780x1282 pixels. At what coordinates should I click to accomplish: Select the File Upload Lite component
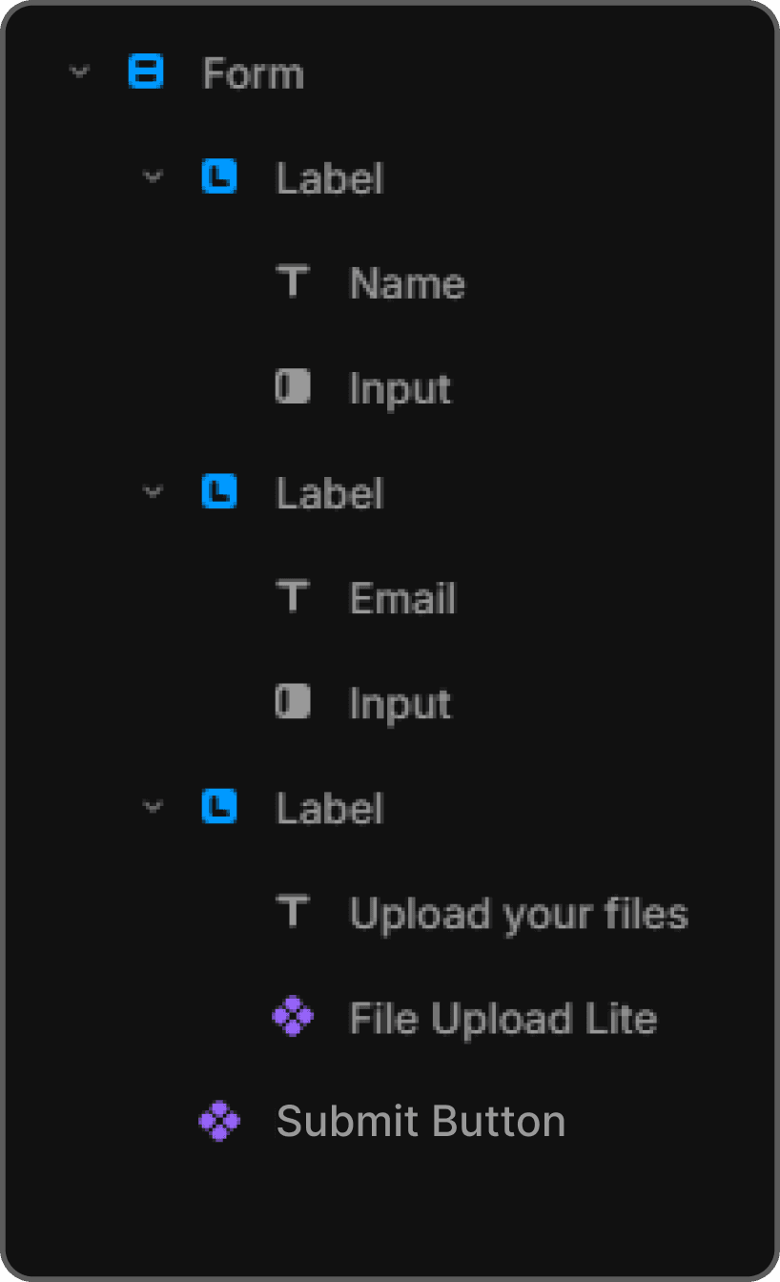(x=503, y=1018)
